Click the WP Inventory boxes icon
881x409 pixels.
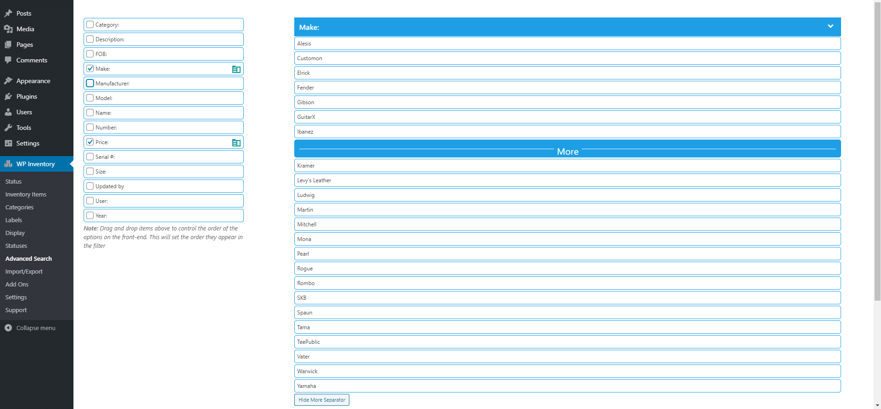coord(8,164)
